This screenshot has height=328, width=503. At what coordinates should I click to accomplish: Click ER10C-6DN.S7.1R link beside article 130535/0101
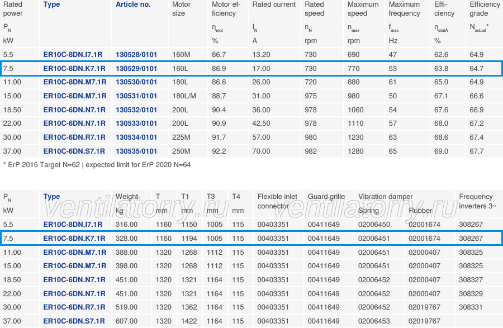point(74,151)
